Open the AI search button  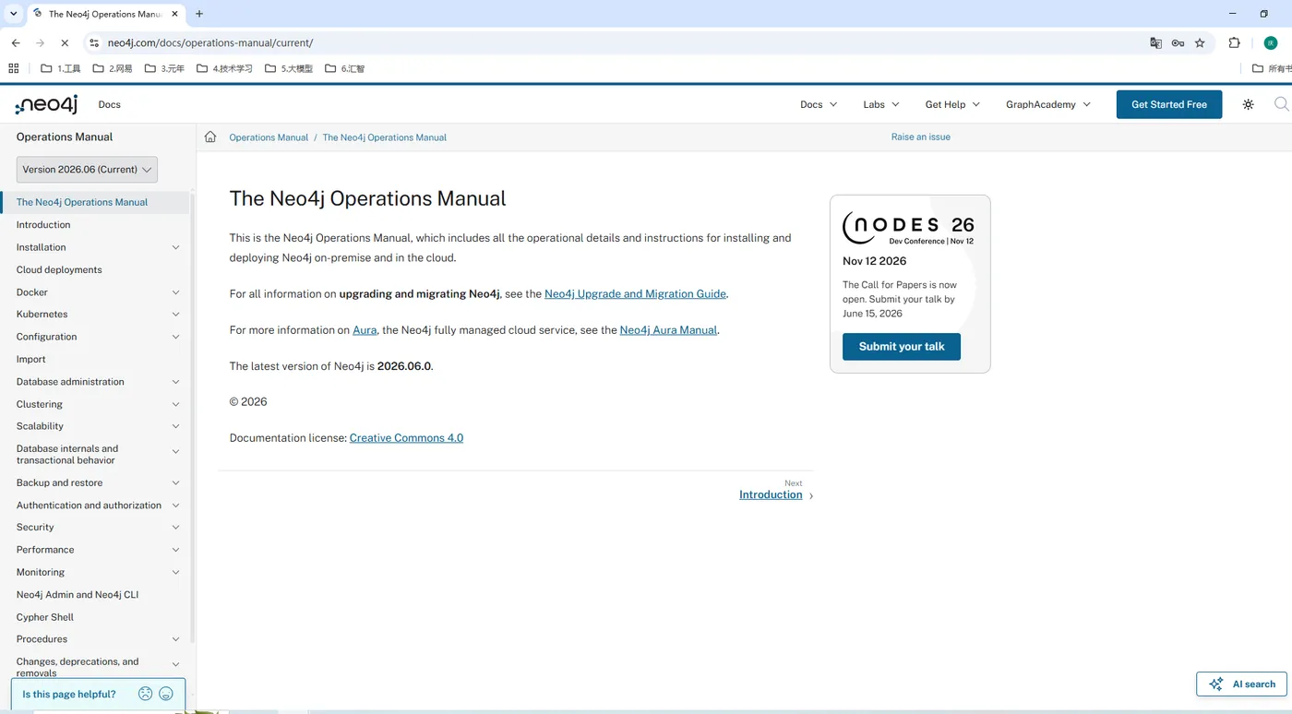1241,684
